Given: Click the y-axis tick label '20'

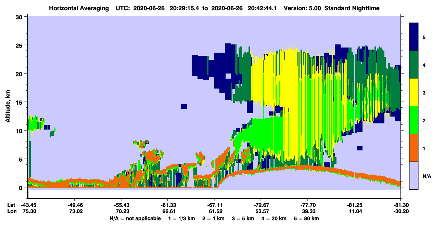Looking at the screenshot, I should [x=19, y=74].
